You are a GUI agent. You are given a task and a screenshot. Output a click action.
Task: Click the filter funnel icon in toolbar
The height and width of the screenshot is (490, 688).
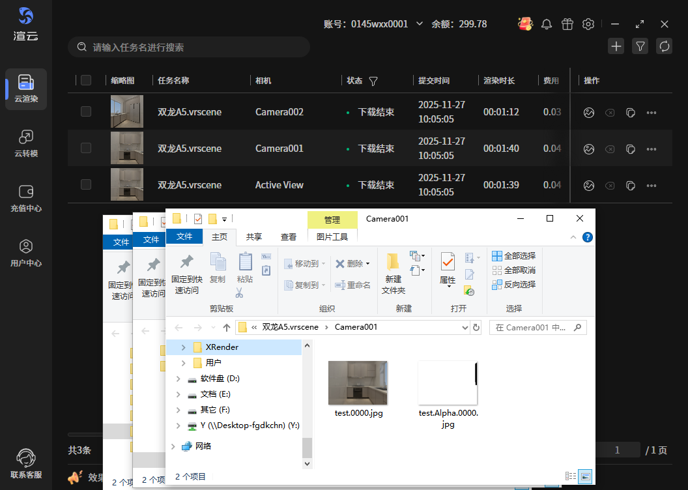[640, 46]
